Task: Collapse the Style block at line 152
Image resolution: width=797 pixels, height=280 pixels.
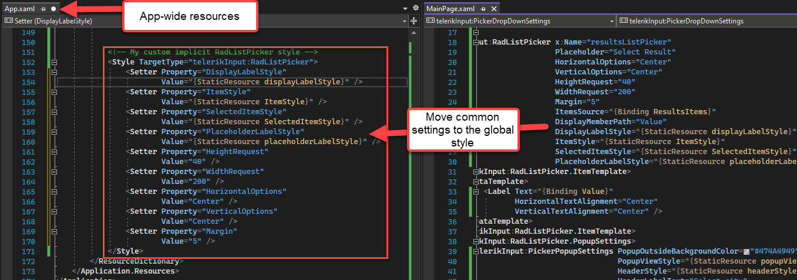Action: coord(55,62)
